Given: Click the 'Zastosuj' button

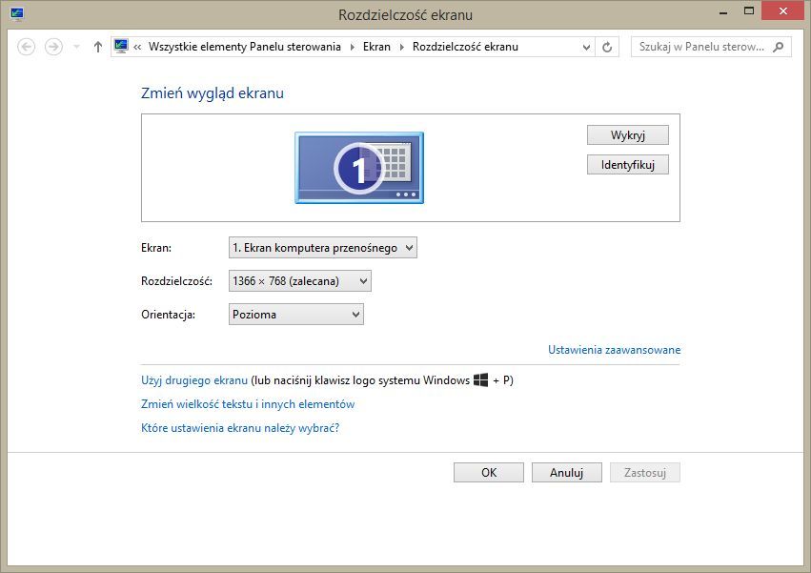Looking at the screenshot, I should [x=645, y=473].
